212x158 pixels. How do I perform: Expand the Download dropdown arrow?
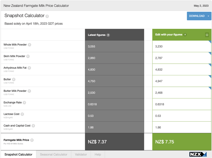(209, 16)
